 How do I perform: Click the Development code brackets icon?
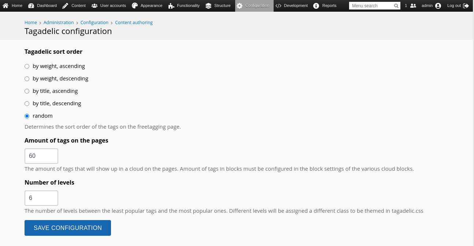278,6
